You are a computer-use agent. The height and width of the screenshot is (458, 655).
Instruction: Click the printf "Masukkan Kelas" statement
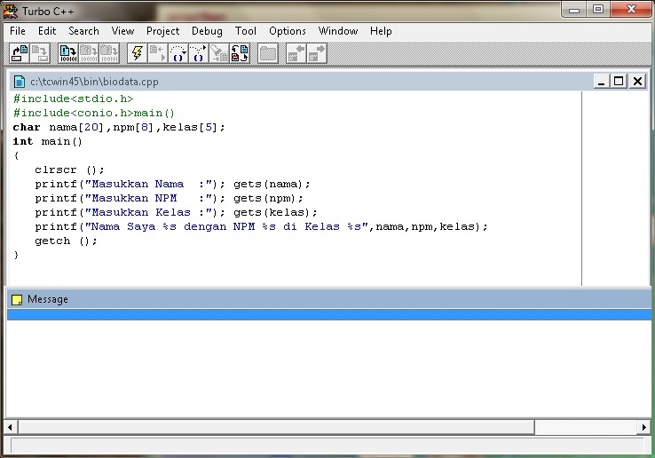click(130, 212)
